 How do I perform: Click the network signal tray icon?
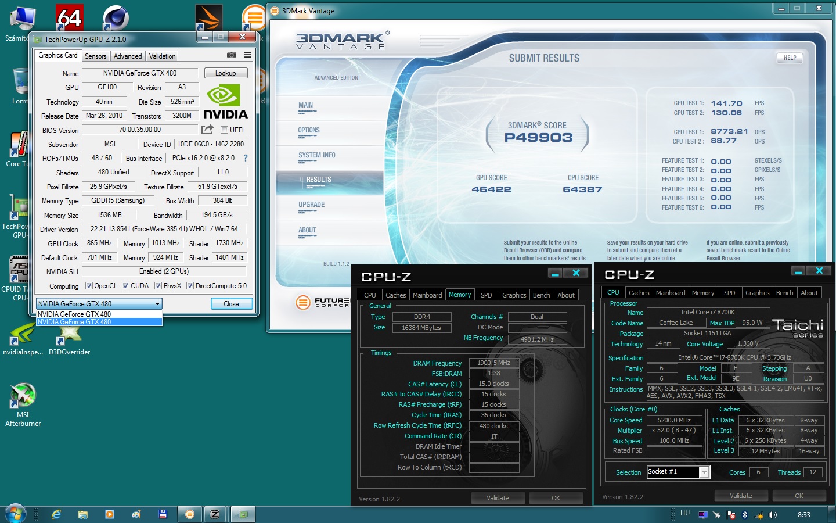[759, 515]
